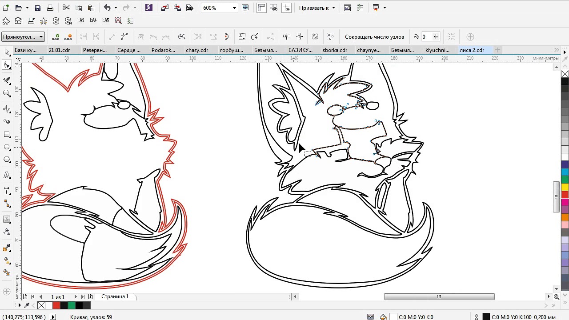Select the Text tool in the toolbox
Screen dimensions: 569x320
click(x=7, y=175)
